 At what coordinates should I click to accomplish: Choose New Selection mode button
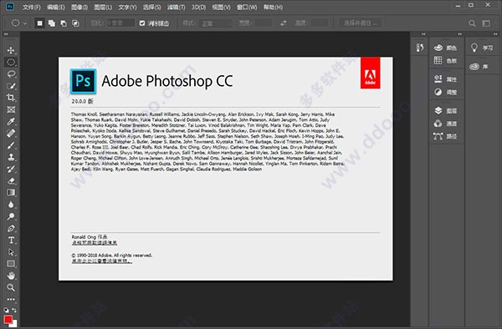click(x=39, y=23)
